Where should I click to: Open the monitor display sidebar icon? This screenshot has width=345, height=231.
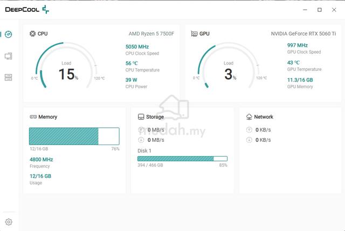tap(9, 56)
